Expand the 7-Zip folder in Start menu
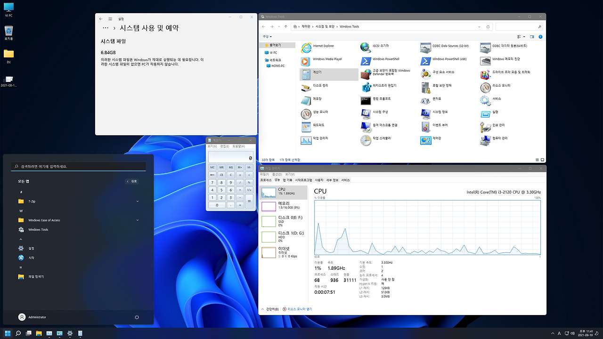Image resolution: width=603 pixels, height=339 pixels. [x=138, y=202]
